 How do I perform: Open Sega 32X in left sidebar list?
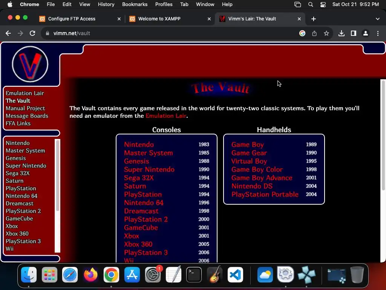[17, 173]
